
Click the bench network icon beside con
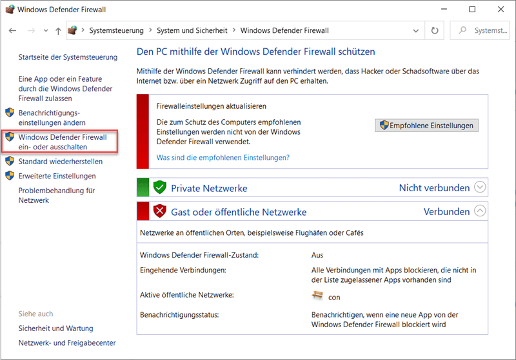point(317,296)
